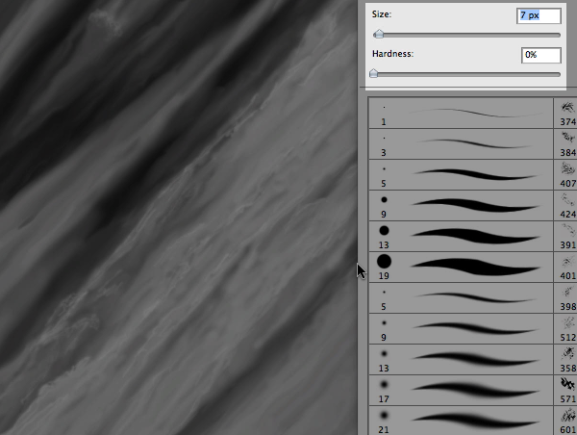Click the Size slider handle
This screenshot has height=435, width=577.
[378, 35]
